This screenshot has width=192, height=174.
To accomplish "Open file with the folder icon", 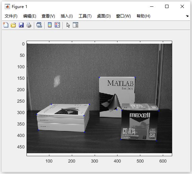I will [13, 25].
